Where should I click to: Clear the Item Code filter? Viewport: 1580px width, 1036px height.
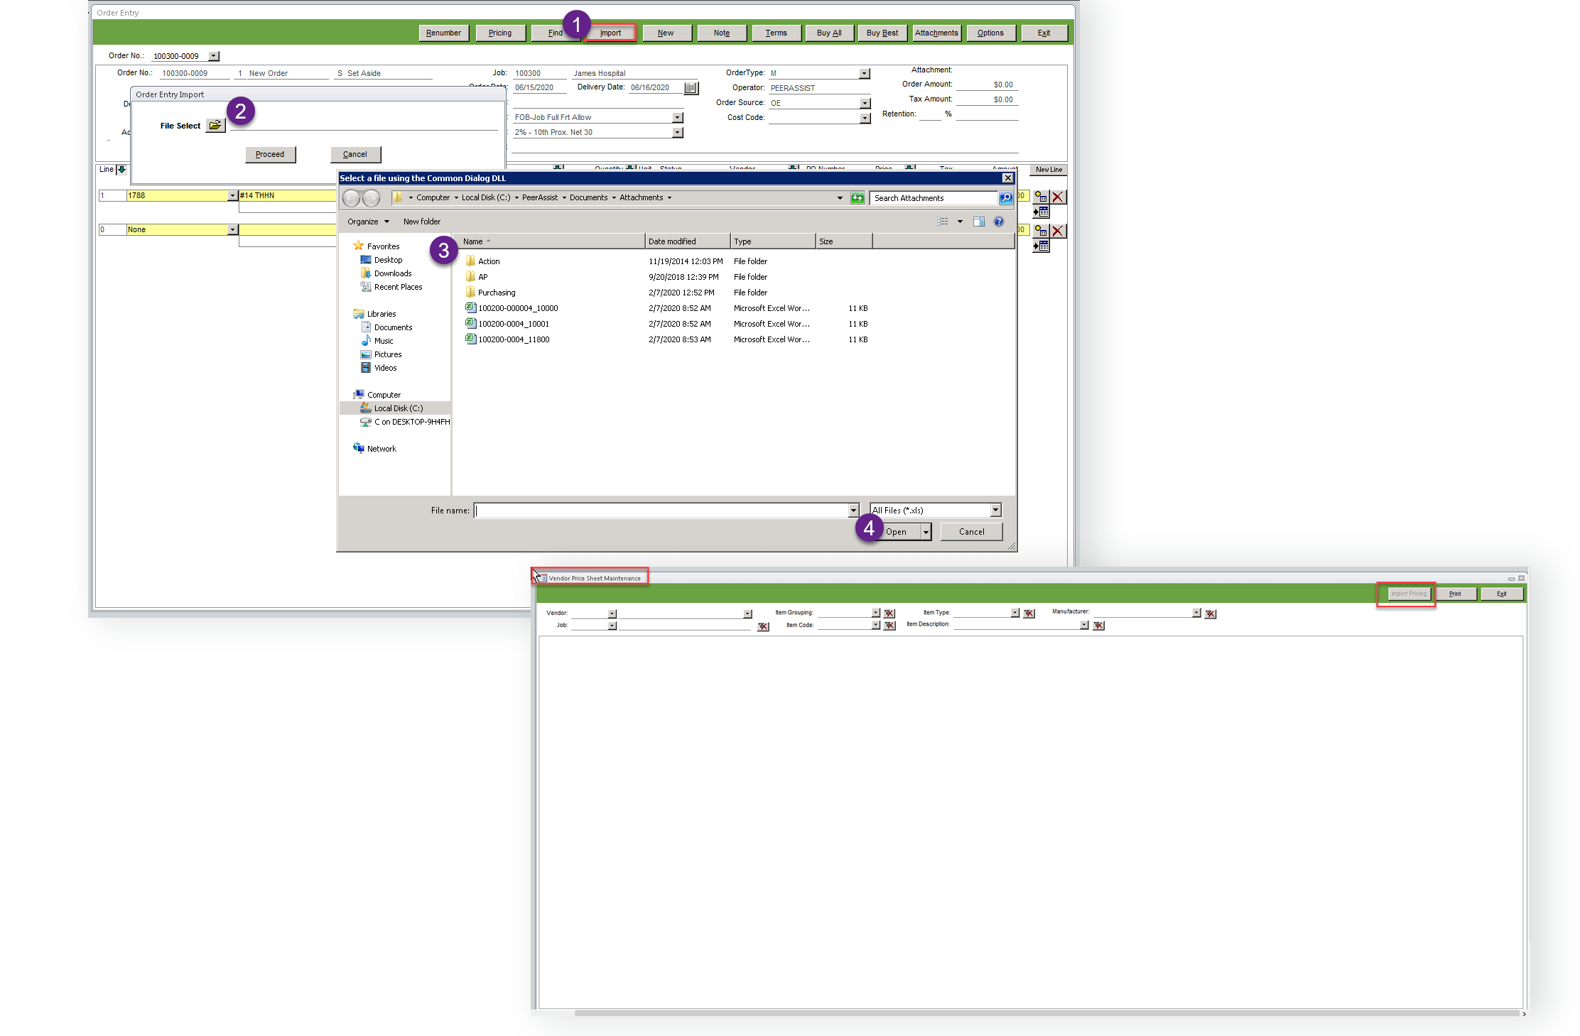tap(889, 626)
